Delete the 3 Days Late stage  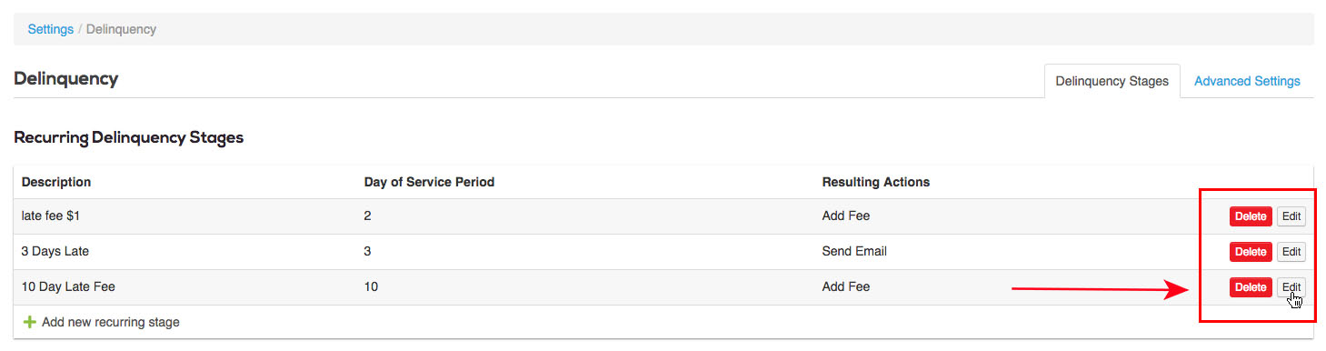(1251, 252)
